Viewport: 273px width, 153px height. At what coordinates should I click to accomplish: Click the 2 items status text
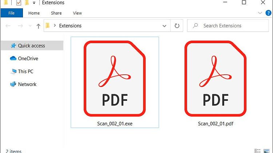[x=13, y=151]
